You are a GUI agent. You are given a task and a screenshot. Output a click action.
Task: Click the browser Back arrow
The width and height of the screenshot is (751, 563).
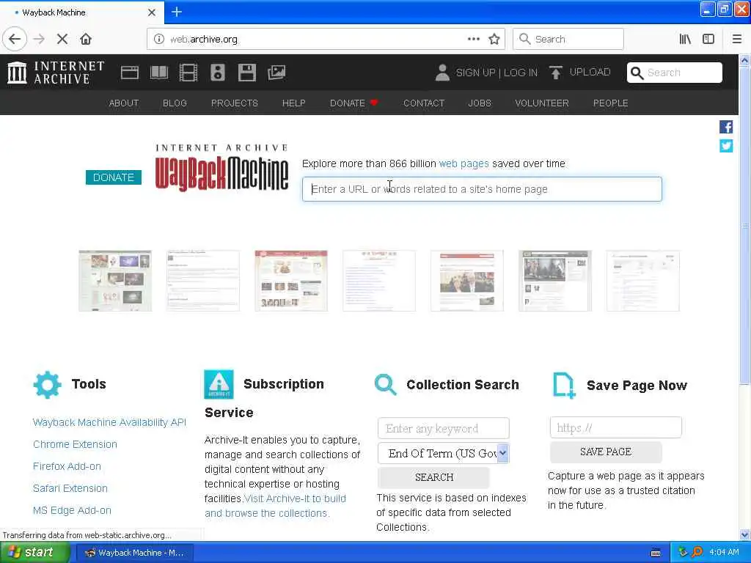tap(15, 39)
